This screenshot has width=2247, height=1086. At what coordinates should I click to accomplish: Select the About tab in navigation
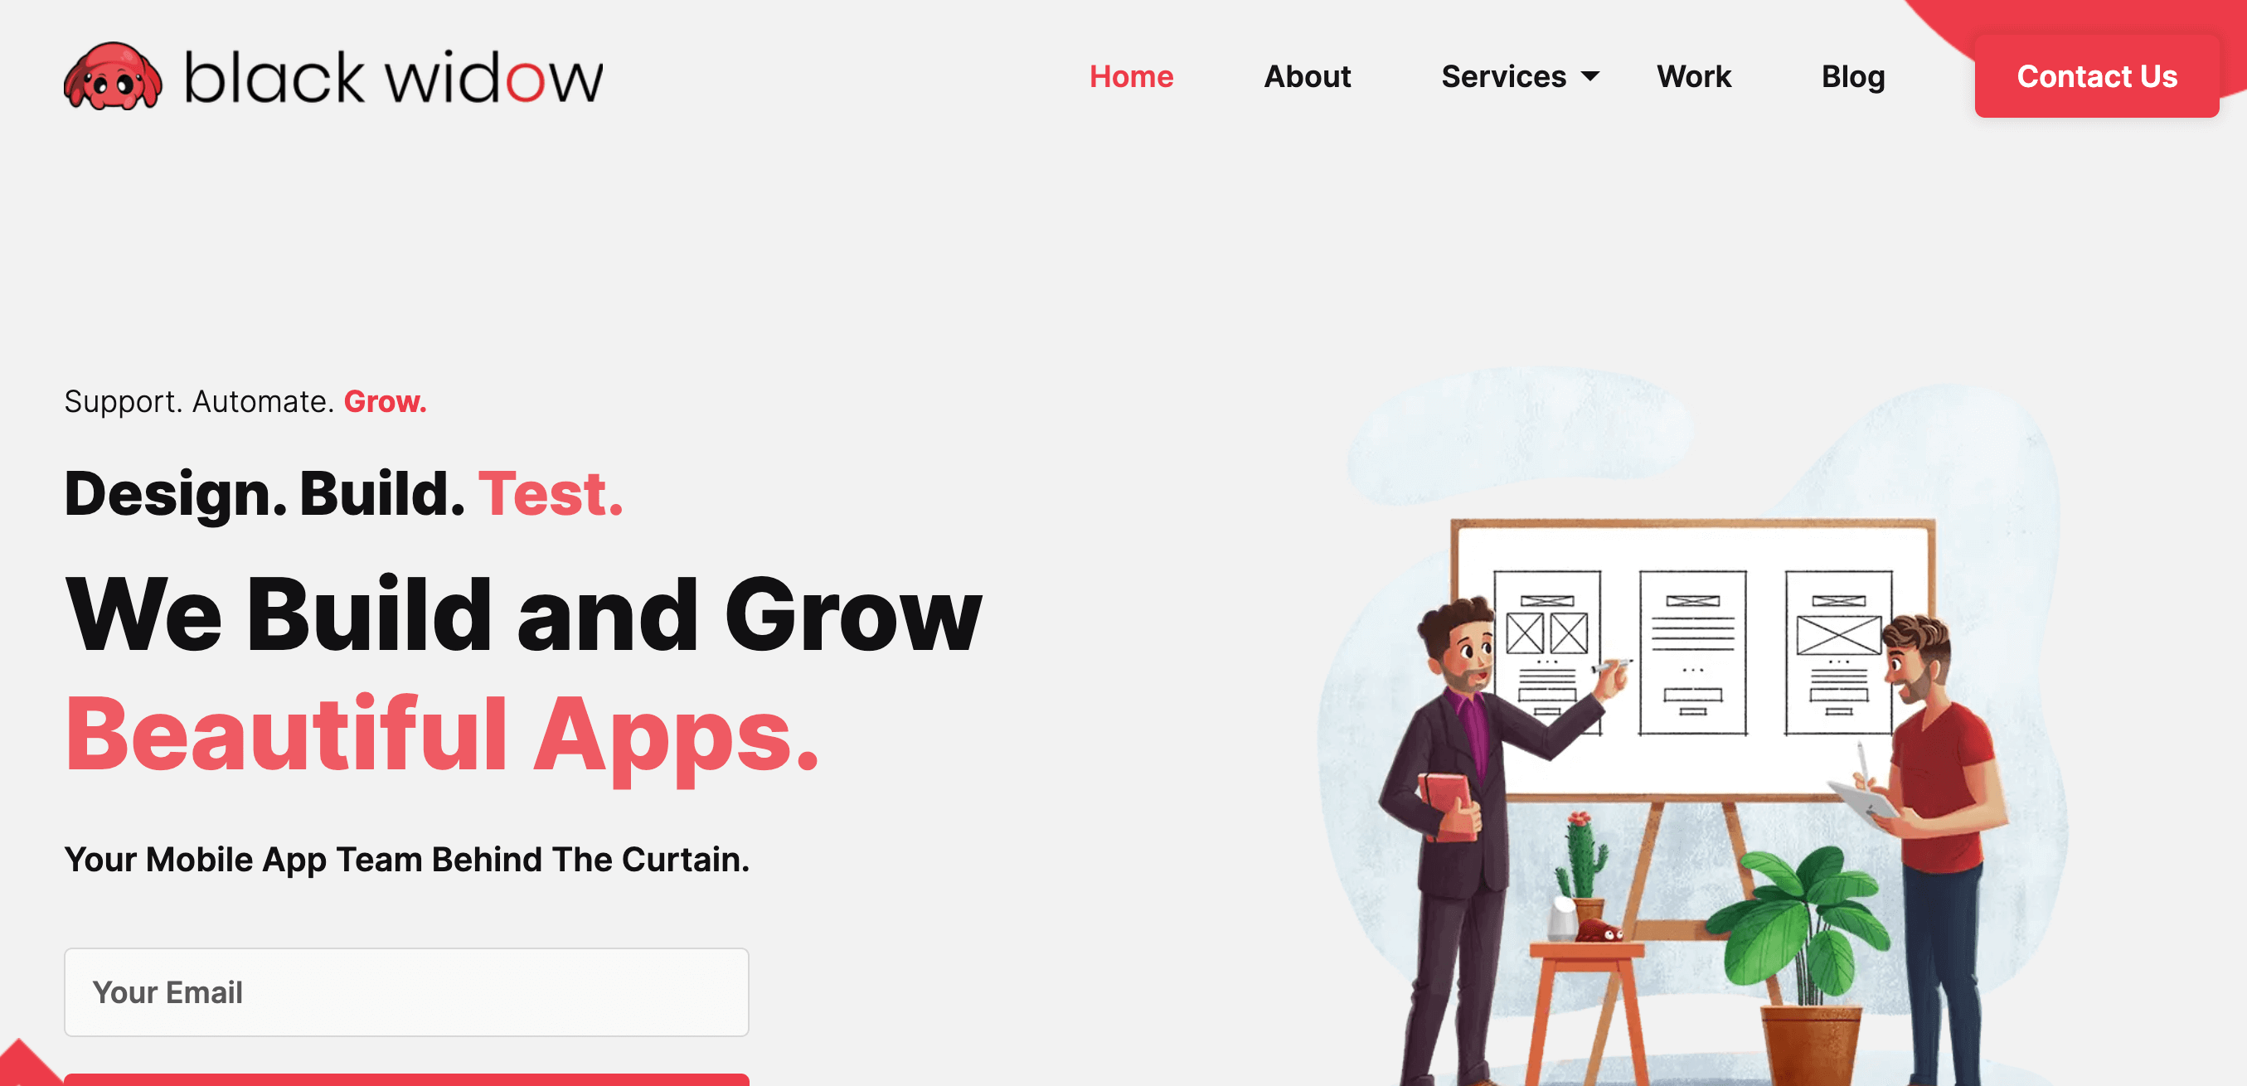pos(1308,76)
